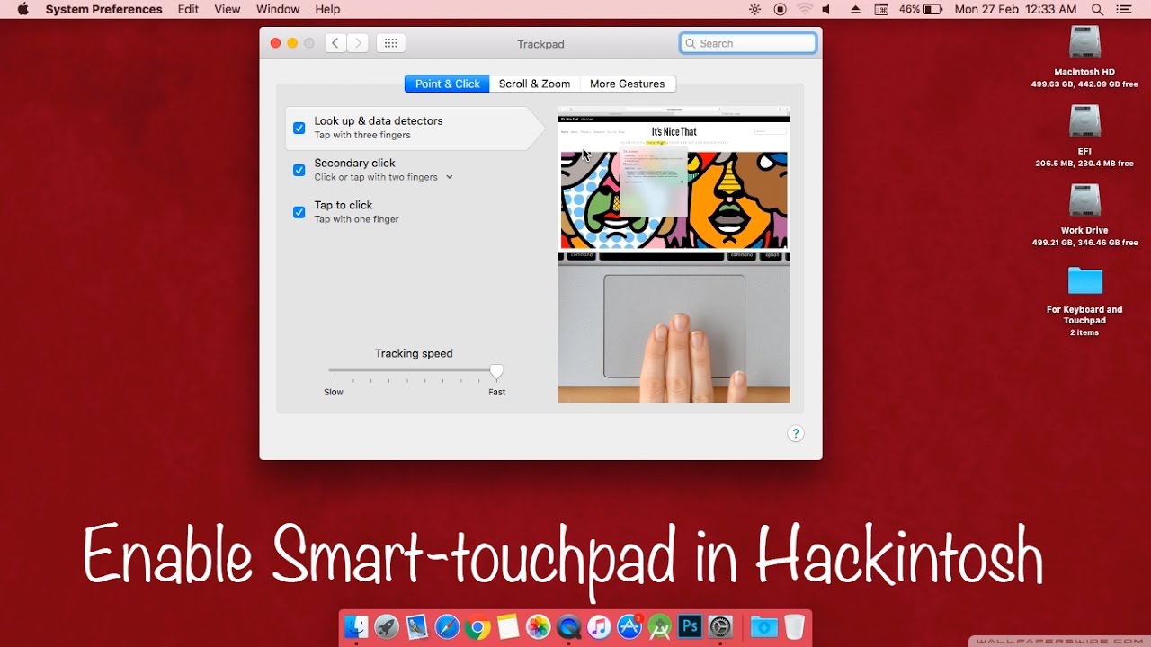Open the Wi-Fi status menu
Viewport: 1151px width, 647px height.
coord(805,9)
